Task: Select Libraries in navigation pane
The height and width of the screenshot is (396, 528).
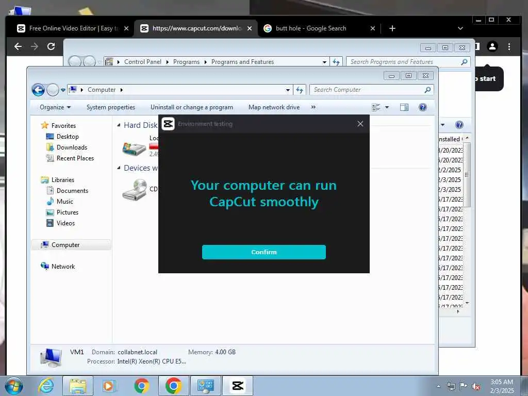Action: coord(62,180)
